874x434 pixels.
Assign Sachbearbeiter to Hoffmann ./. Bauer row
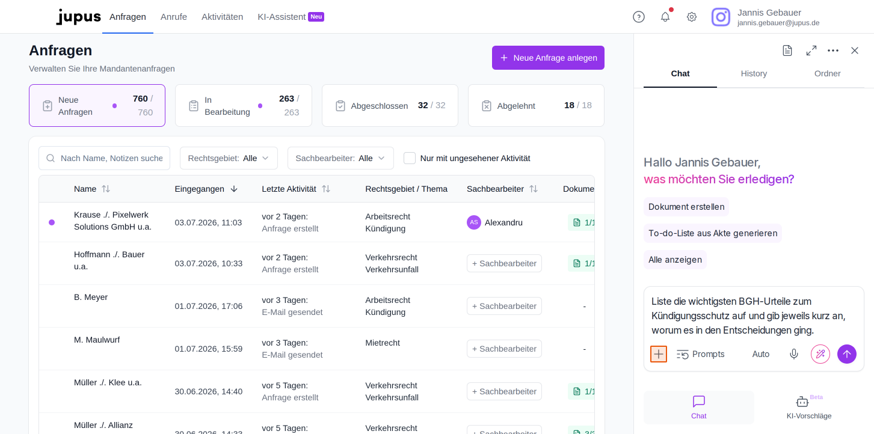point(504,263)
